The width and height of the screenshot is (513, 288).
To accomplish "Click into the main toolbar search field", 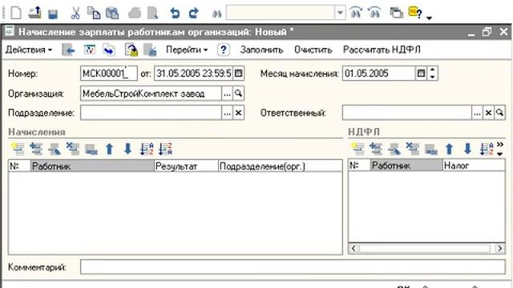I will pos(281,13).
